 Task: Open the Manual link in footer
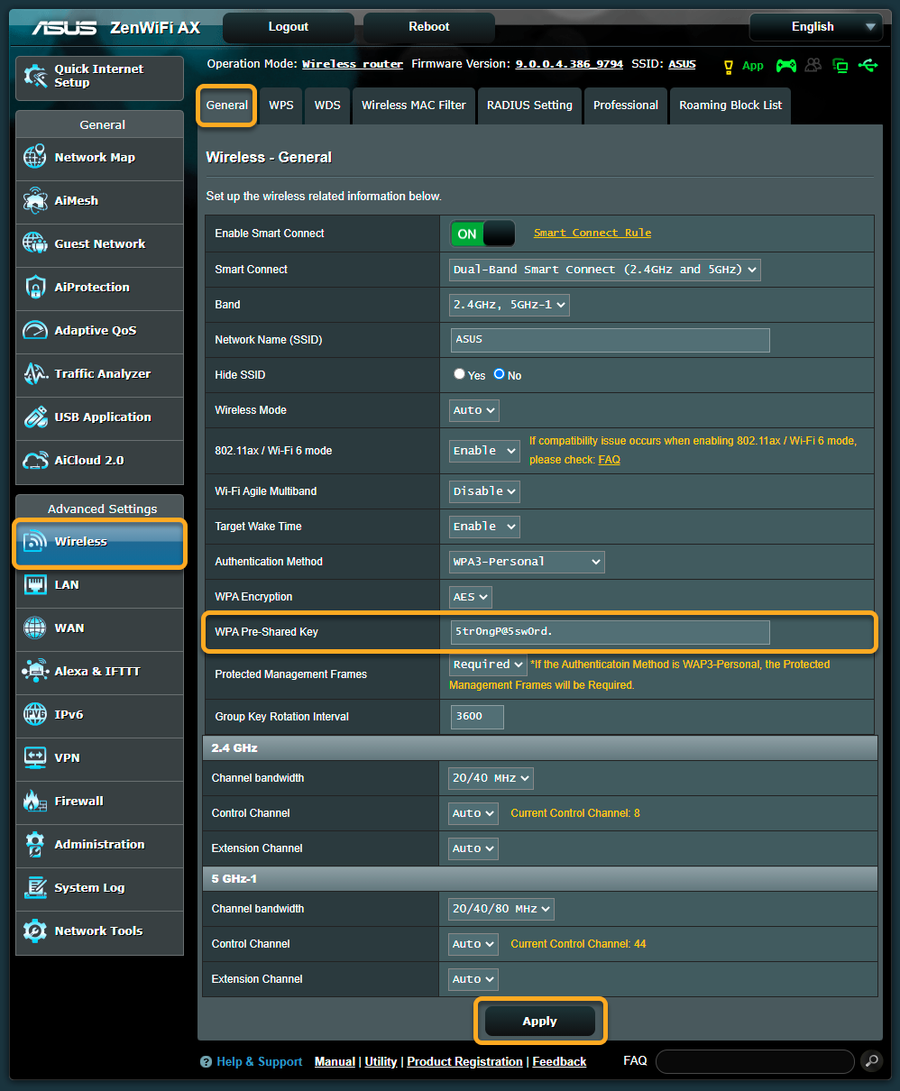335,1062
